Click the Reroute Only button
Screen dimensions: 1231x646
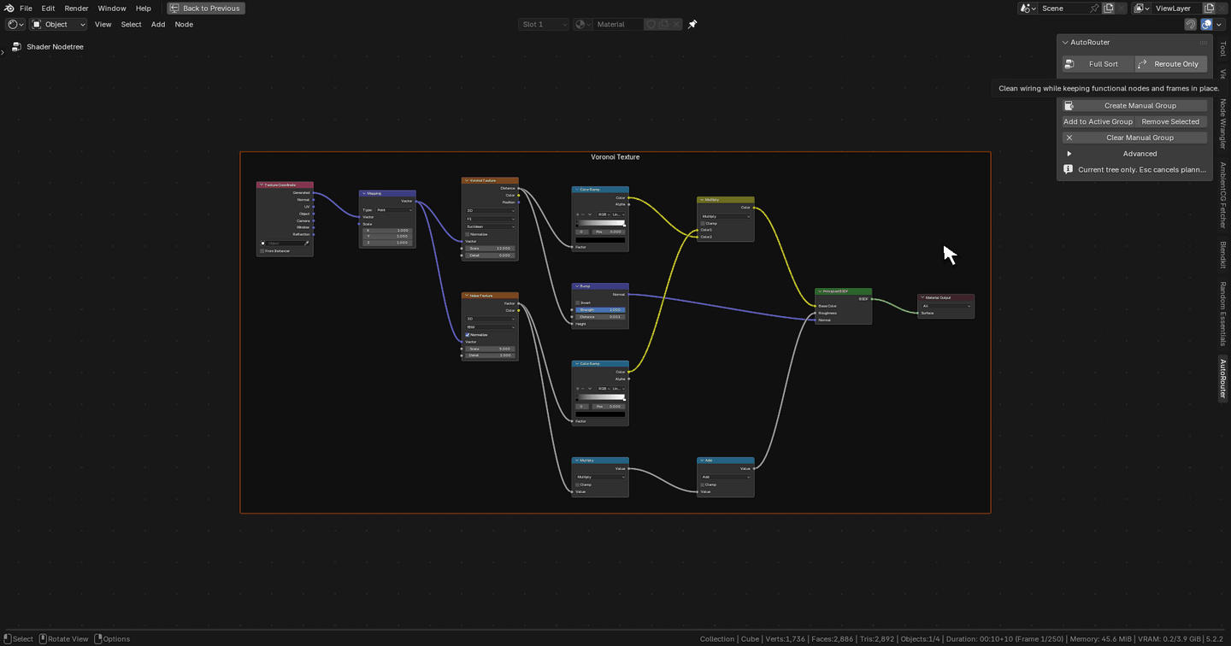tap(1171, 64)
